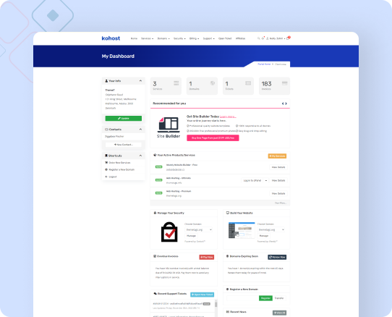Open the Domains navigation menu

click(163, 38)
